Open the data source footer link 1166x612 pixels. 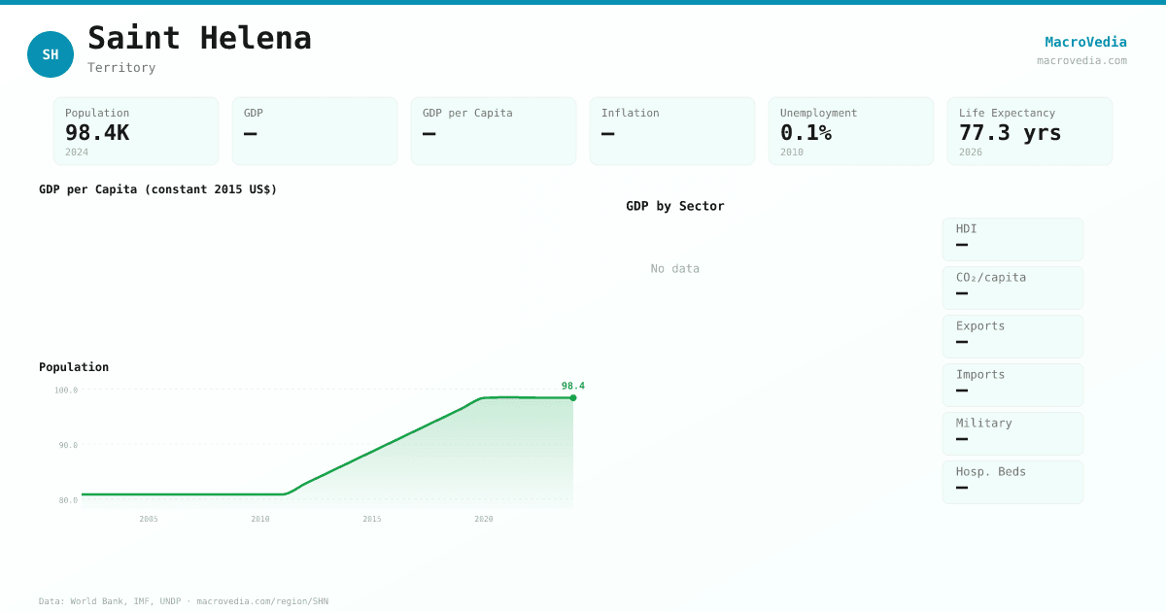point(184,601)
